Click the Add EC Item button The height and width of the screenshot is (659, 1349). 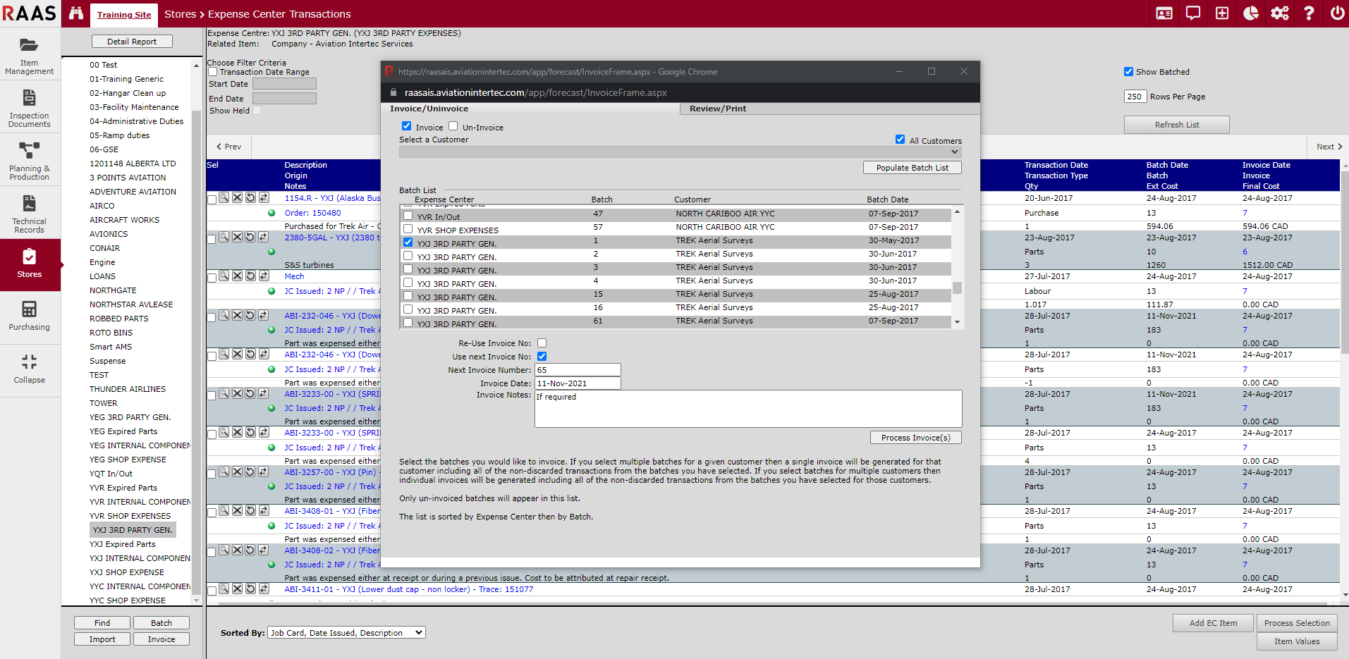(x=1213, y=623)
